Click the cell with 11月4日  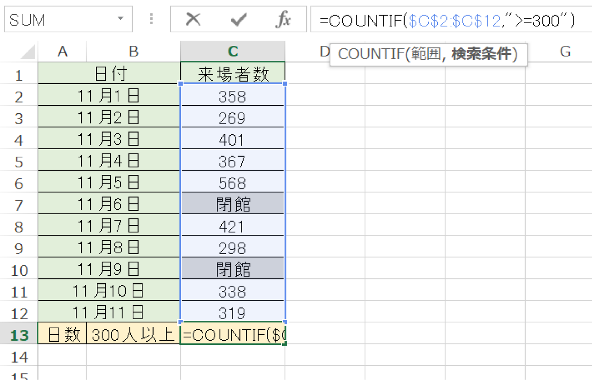pyautogui.click(x=109, y=160)
